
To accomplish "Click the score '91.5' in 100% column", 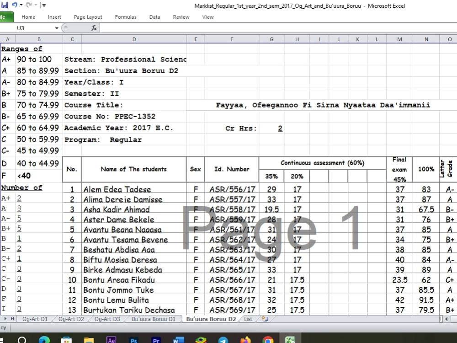I will tap(426, 300).
